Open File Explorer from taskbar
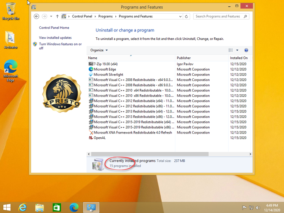Image resolution: width=284 pixels, height=213 pixels. tap(40, 207)
